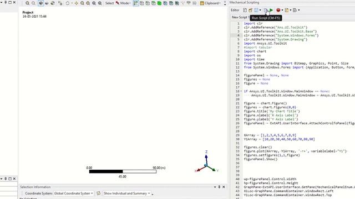Click the Open Script folder icon
Viewport: 355px width, 199px height.
point(250,10)
